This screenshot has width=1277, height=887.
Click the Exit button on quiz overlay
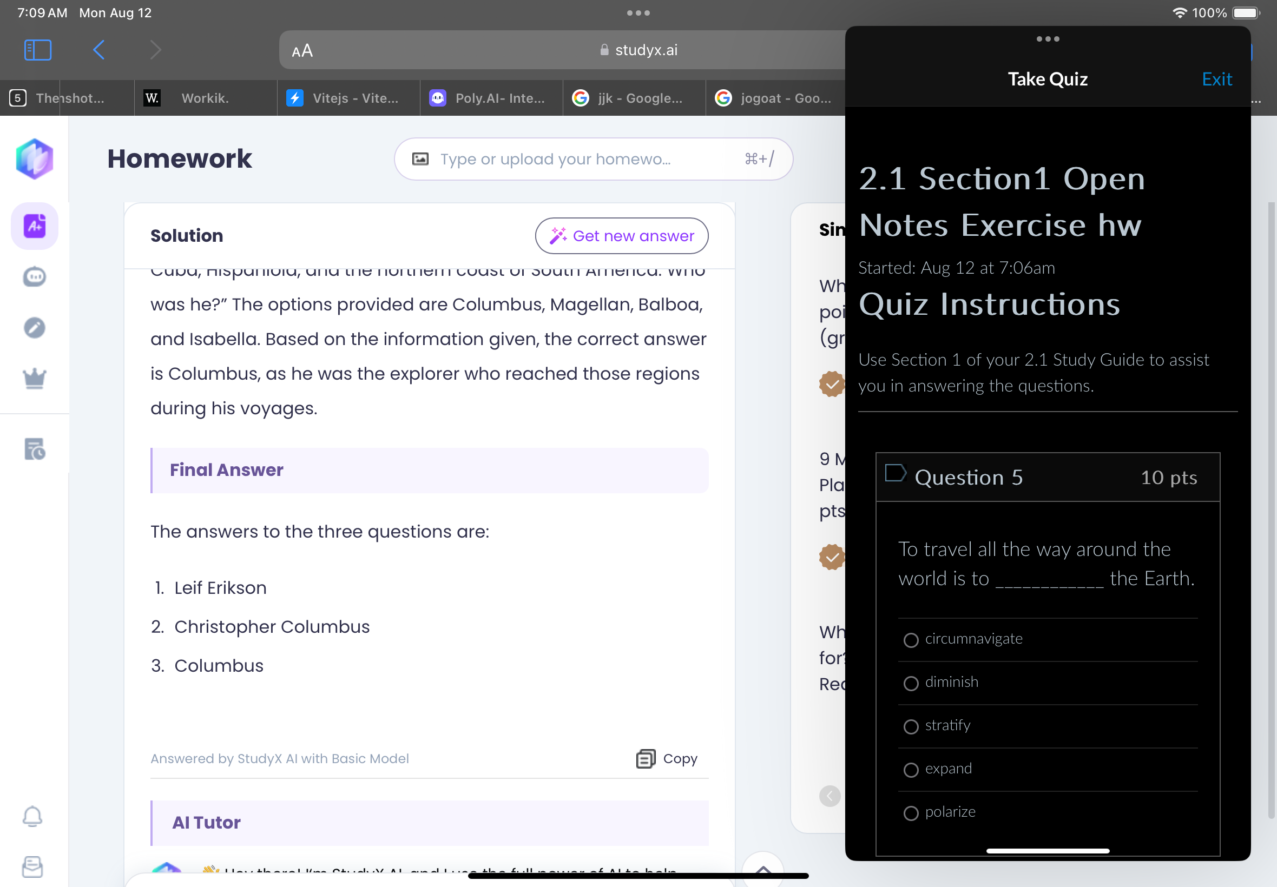(1218, 80)
